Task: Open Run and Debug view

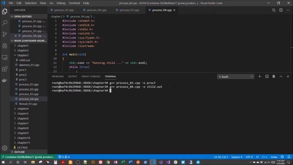Action: click(5, 46)
